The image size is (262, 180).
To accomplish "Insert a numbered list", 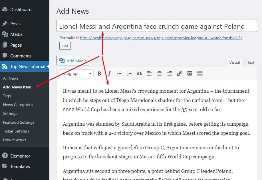I will click(130, 74).
